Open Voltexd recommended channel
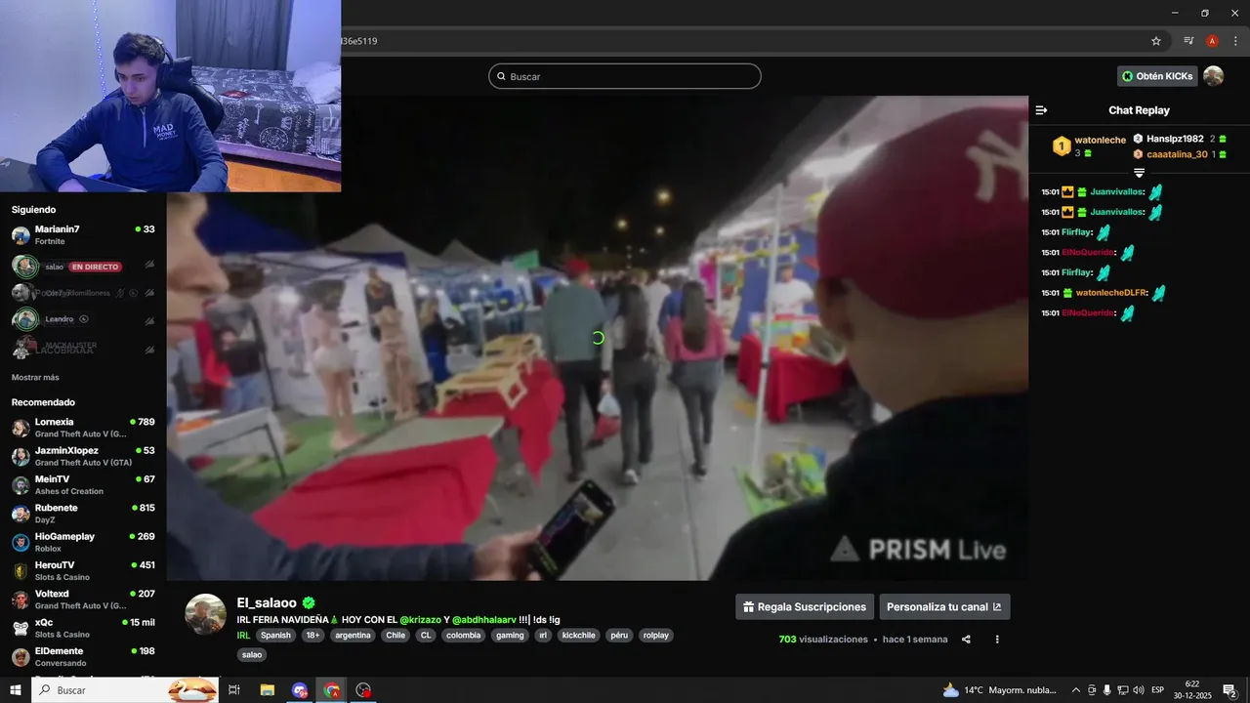Viewport: 1250px width, 703px height. coord(83,600)
